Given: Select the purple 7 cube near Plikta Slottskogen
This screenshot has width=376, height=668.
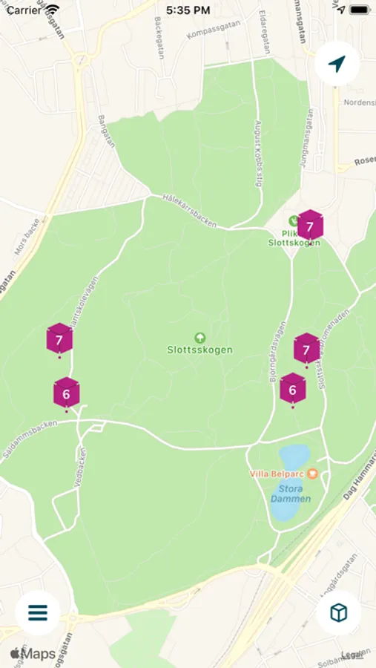Looking at the screenshot, I should [x=310, y=224].
